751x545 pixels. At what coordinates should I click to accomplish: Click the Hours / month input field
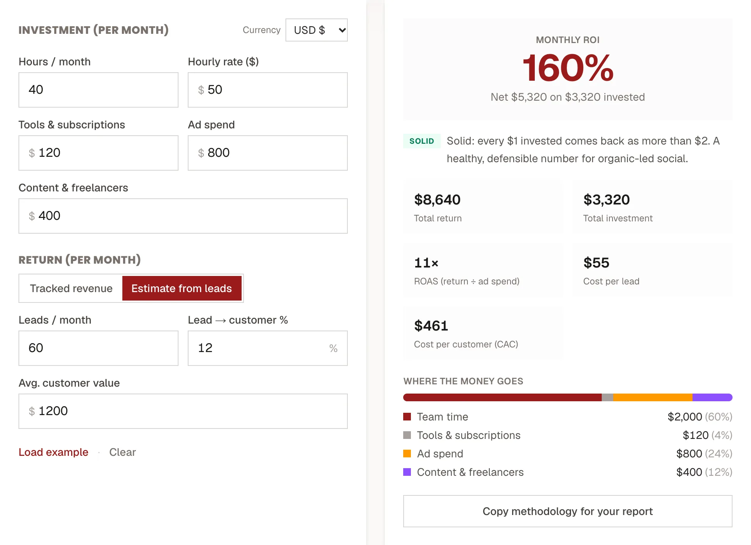(x=98, y=90)
